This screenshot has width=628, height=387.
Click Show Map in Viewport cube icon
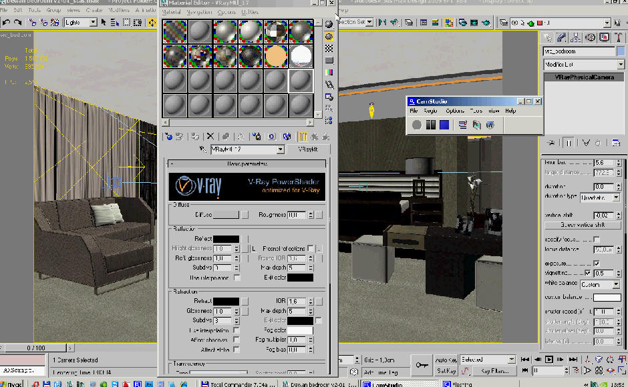tap(287, 137)
